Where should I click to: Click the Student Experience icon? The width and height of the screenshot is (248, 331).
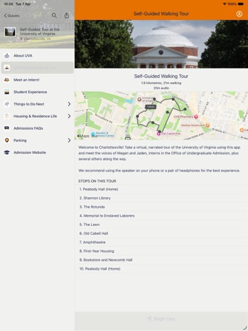pyautogui.click(x=7, y=92)
